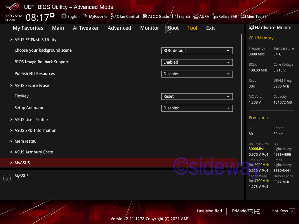Image resolution: width=299 pixels, height=224 pixels.
Task: Click the 0.915 V core voltage value
Action: click(279, 70)
